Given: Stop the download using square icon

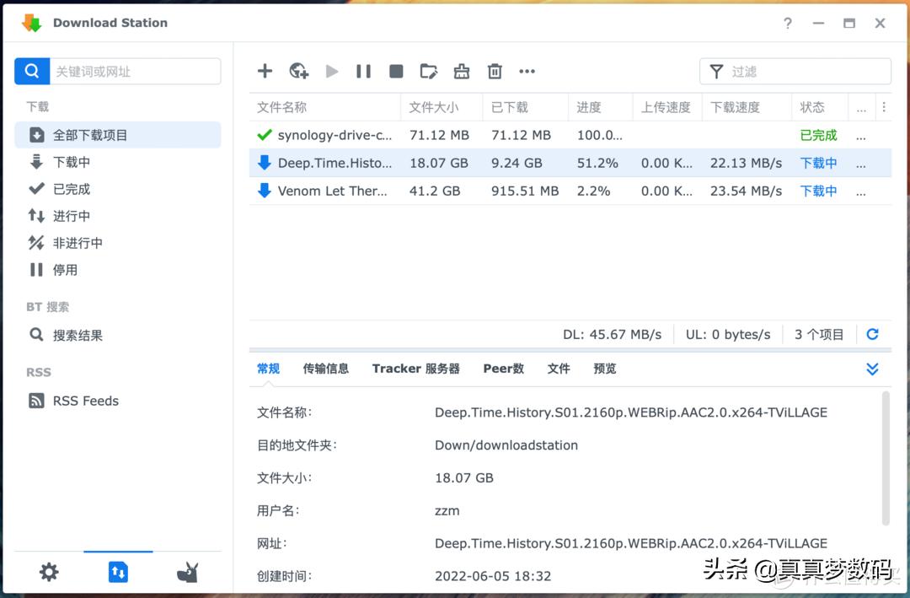Looking at the screenshot, I should coord(396,71).
